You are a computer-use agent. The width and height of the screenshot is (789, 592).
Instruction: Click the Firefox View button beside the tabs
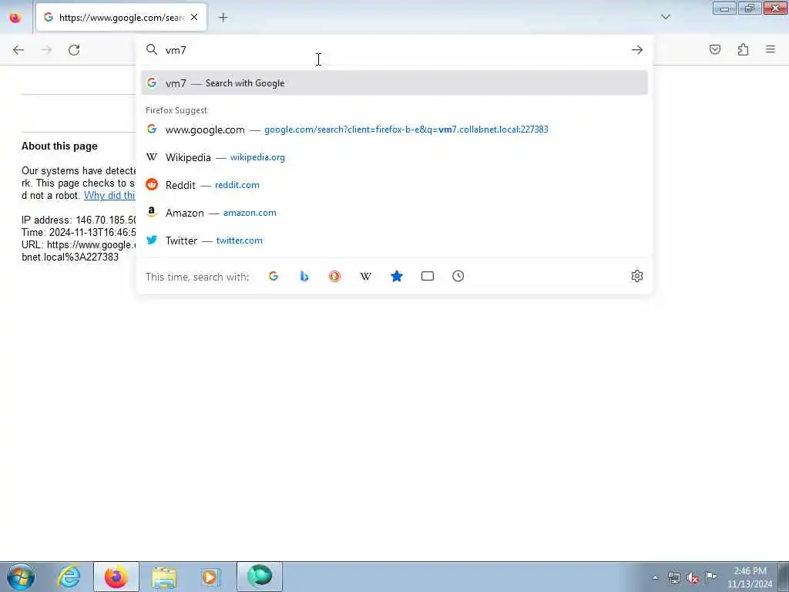click(15, 17)
